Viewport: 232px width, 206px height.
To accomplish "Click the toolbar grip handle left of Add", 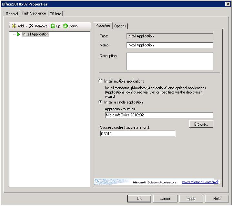I will [10, 26].
